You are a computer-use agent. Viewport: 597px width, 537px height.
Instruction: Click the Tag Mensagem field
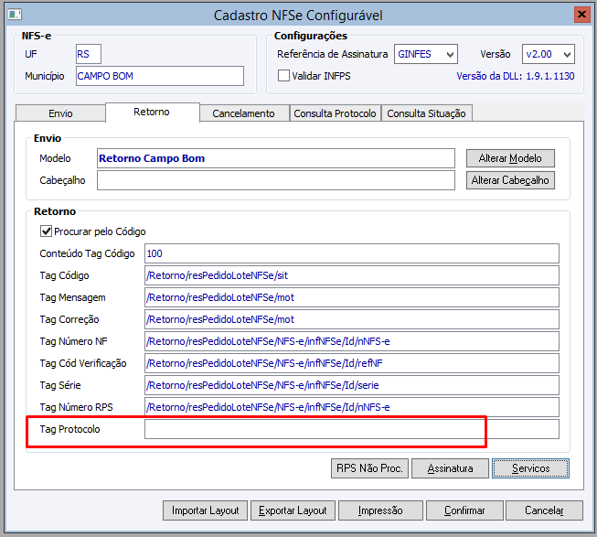click(352, 297)
